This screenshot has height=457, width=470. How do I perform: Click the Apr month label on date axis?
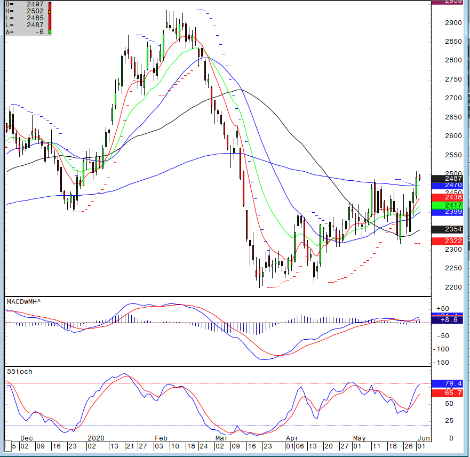[x=292, y=438]
